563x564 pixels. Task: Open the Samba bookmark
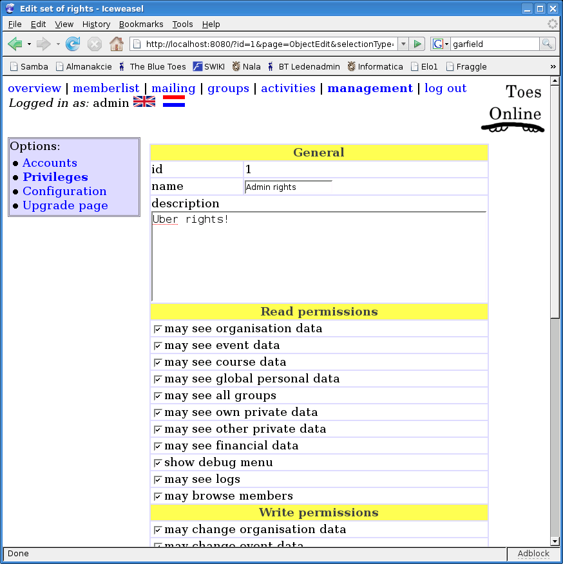(29, 66)
